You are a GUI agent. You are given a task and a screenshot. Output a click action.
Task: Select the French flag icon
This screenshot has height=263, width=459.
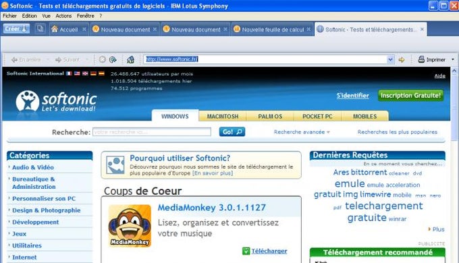pos(69,74)
